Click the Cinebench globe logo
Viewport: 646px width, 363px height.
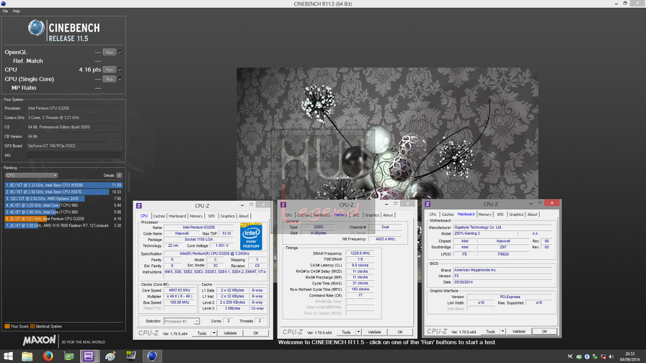click(x=36, y=28)
